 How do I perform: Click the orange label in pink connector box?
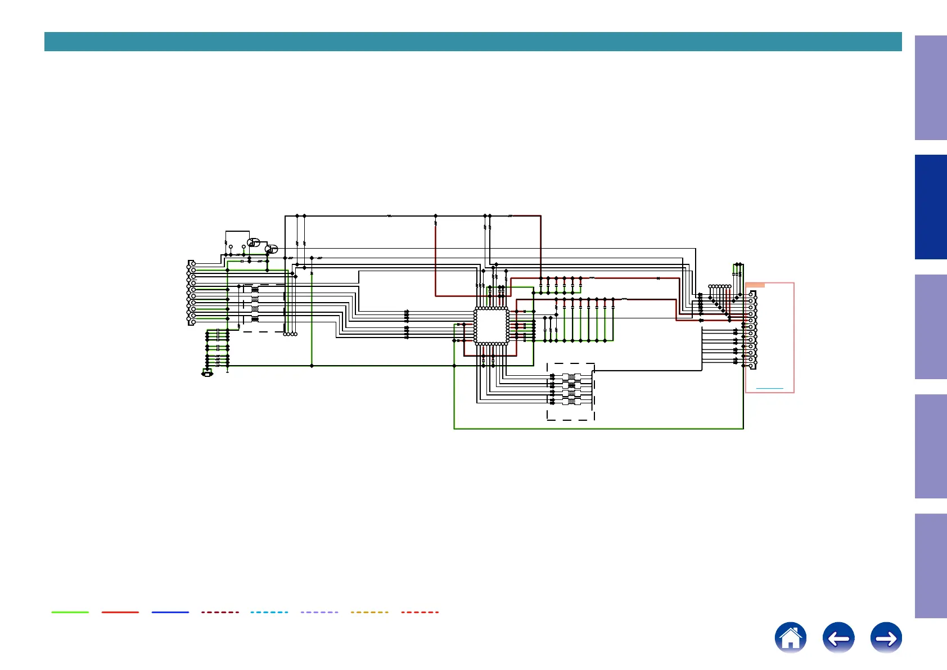[x=755, y=285]
